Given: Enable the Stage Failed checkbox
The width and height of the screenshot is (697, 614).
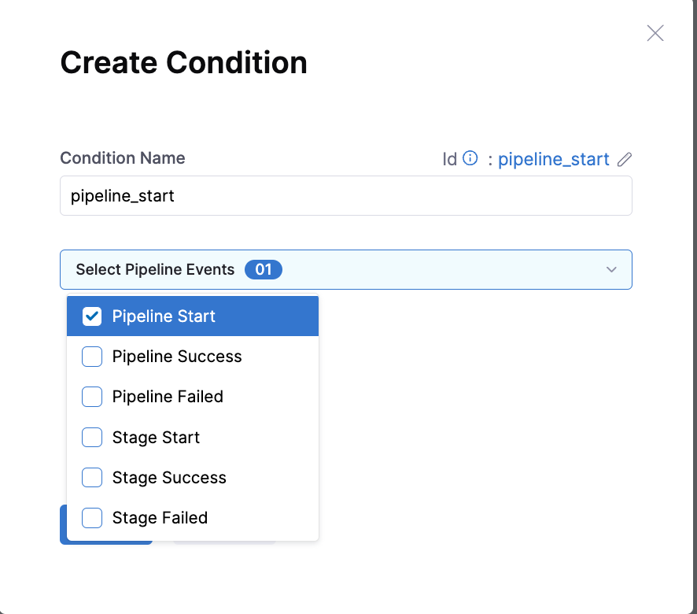Looking at the screenshot, I should pyautogui.click(x=92, y=518).
